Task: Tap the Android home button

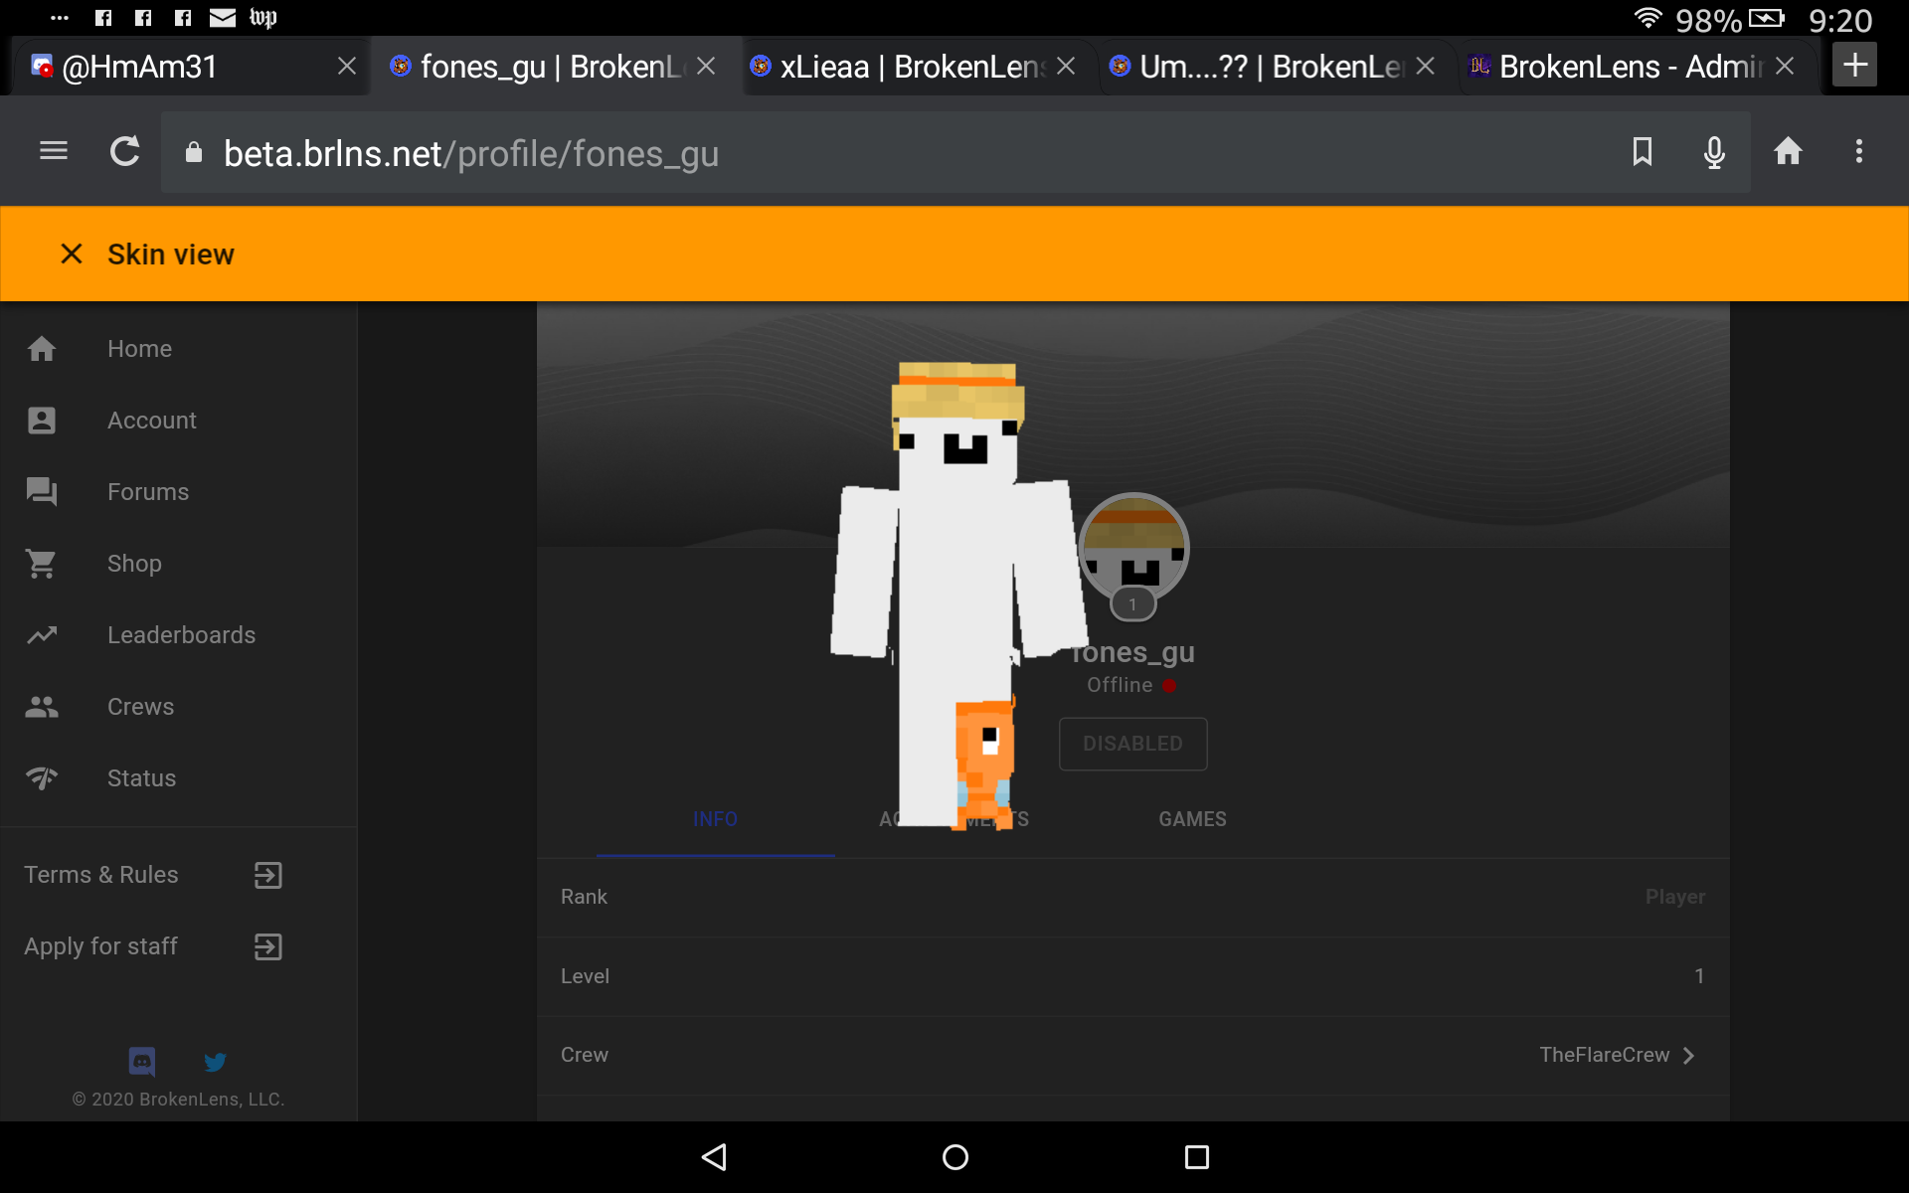Action: 954,1157
